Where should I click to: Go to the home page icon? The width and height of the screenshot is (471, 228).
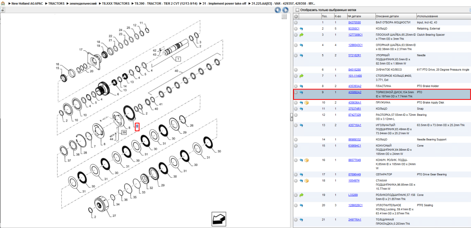coord(2,3)
